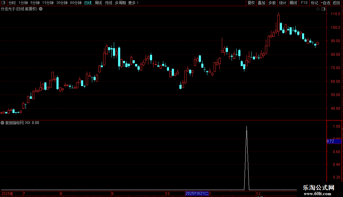The width and height of the screenshot is (343, 197).
Task: Switch to the 月线 monthly chart
Action: click(x=108, y=3)
